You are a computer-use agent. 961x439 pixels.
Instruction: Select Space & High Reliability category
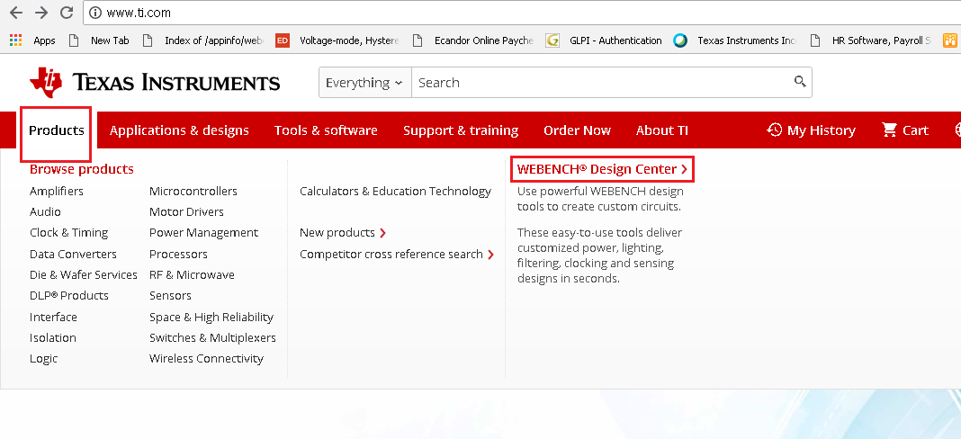[211, 317]
